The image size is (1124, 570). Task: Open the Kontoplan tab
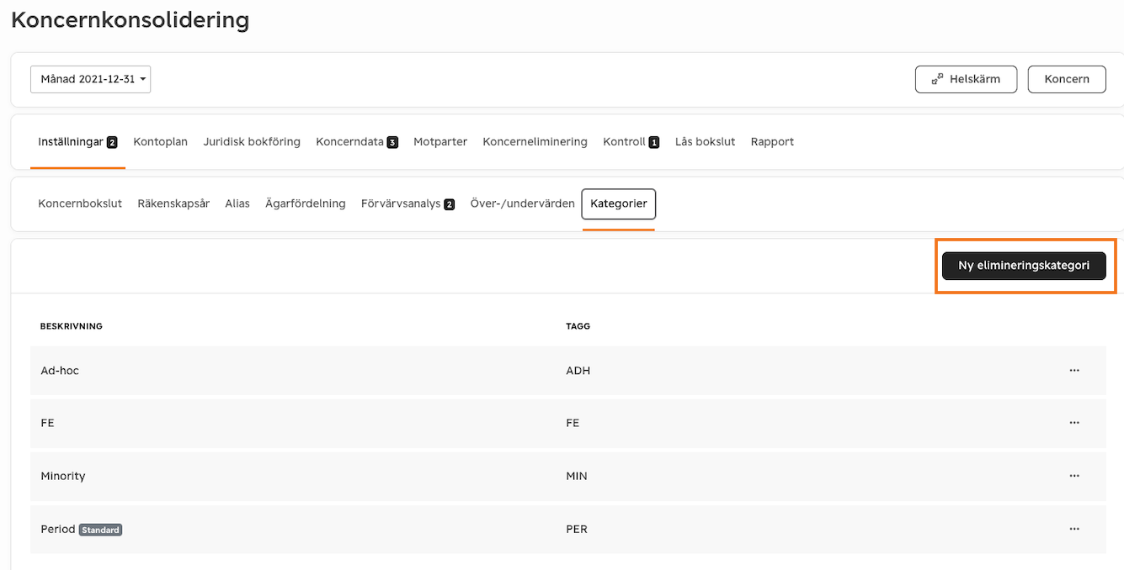(160, 142)
